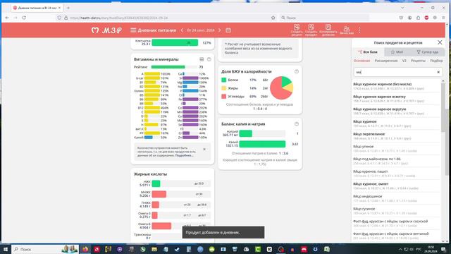Select the Вся база tab
The height and width of the screenshot is (254, 451).
[x=368, y=52]
